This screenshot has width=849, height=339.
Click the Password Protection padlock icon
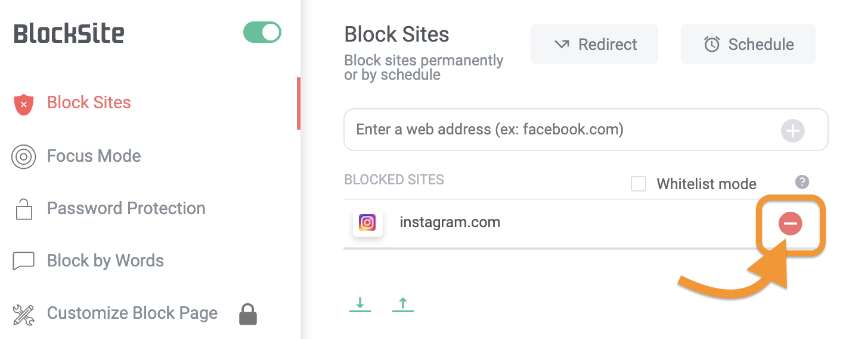24,209
